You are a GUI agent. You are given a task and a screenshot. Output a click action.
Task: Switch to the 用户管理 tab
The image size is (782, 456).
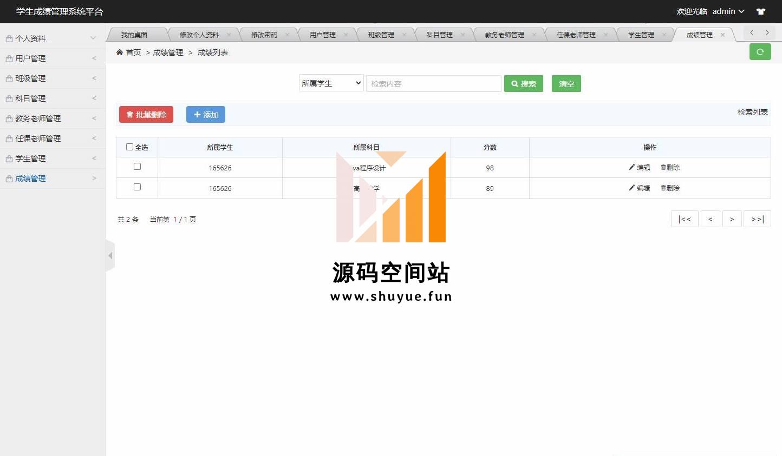tap(323, 35)
